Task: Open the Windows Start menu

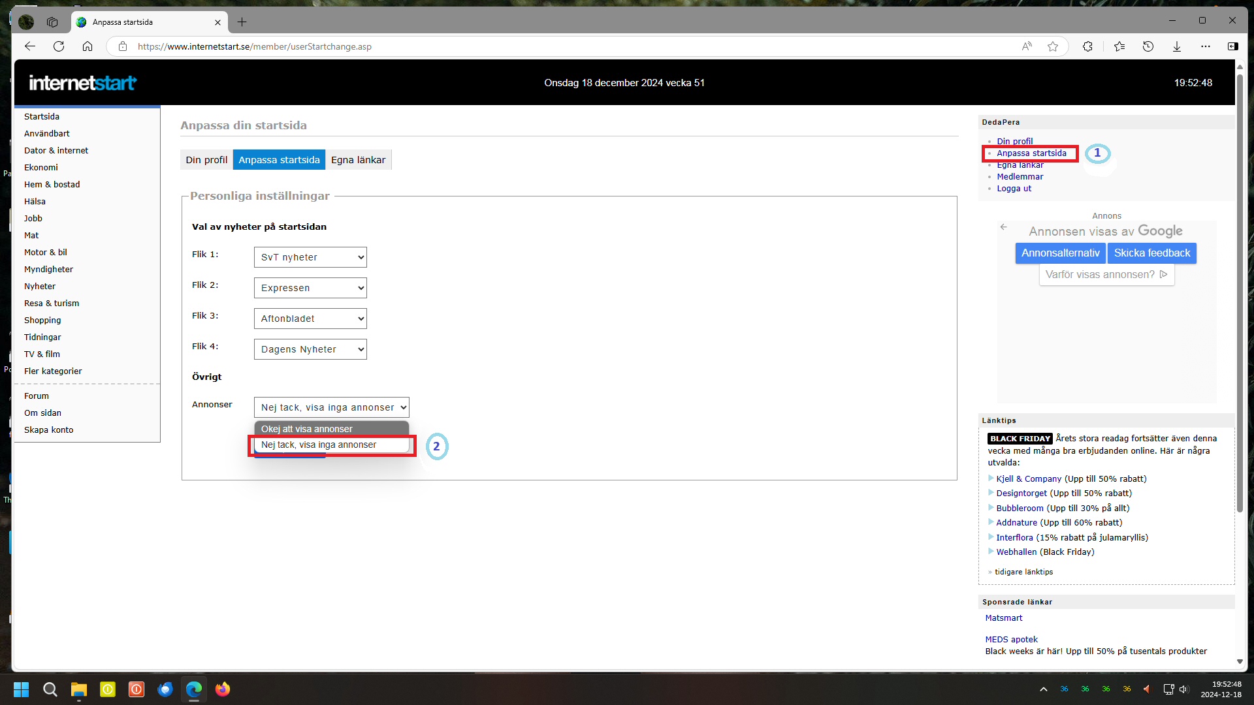Action: tap(22, 689)
